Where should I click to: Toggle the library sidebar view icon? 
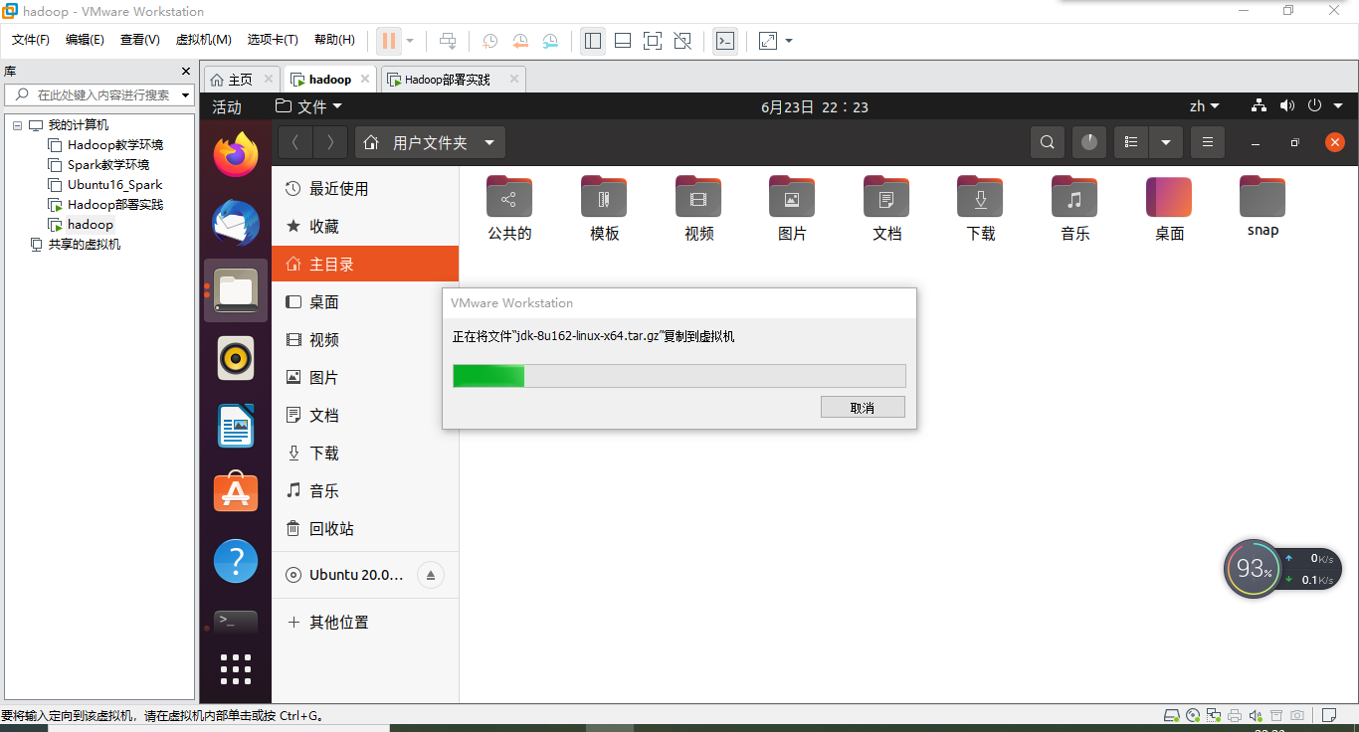coord(593,41)
